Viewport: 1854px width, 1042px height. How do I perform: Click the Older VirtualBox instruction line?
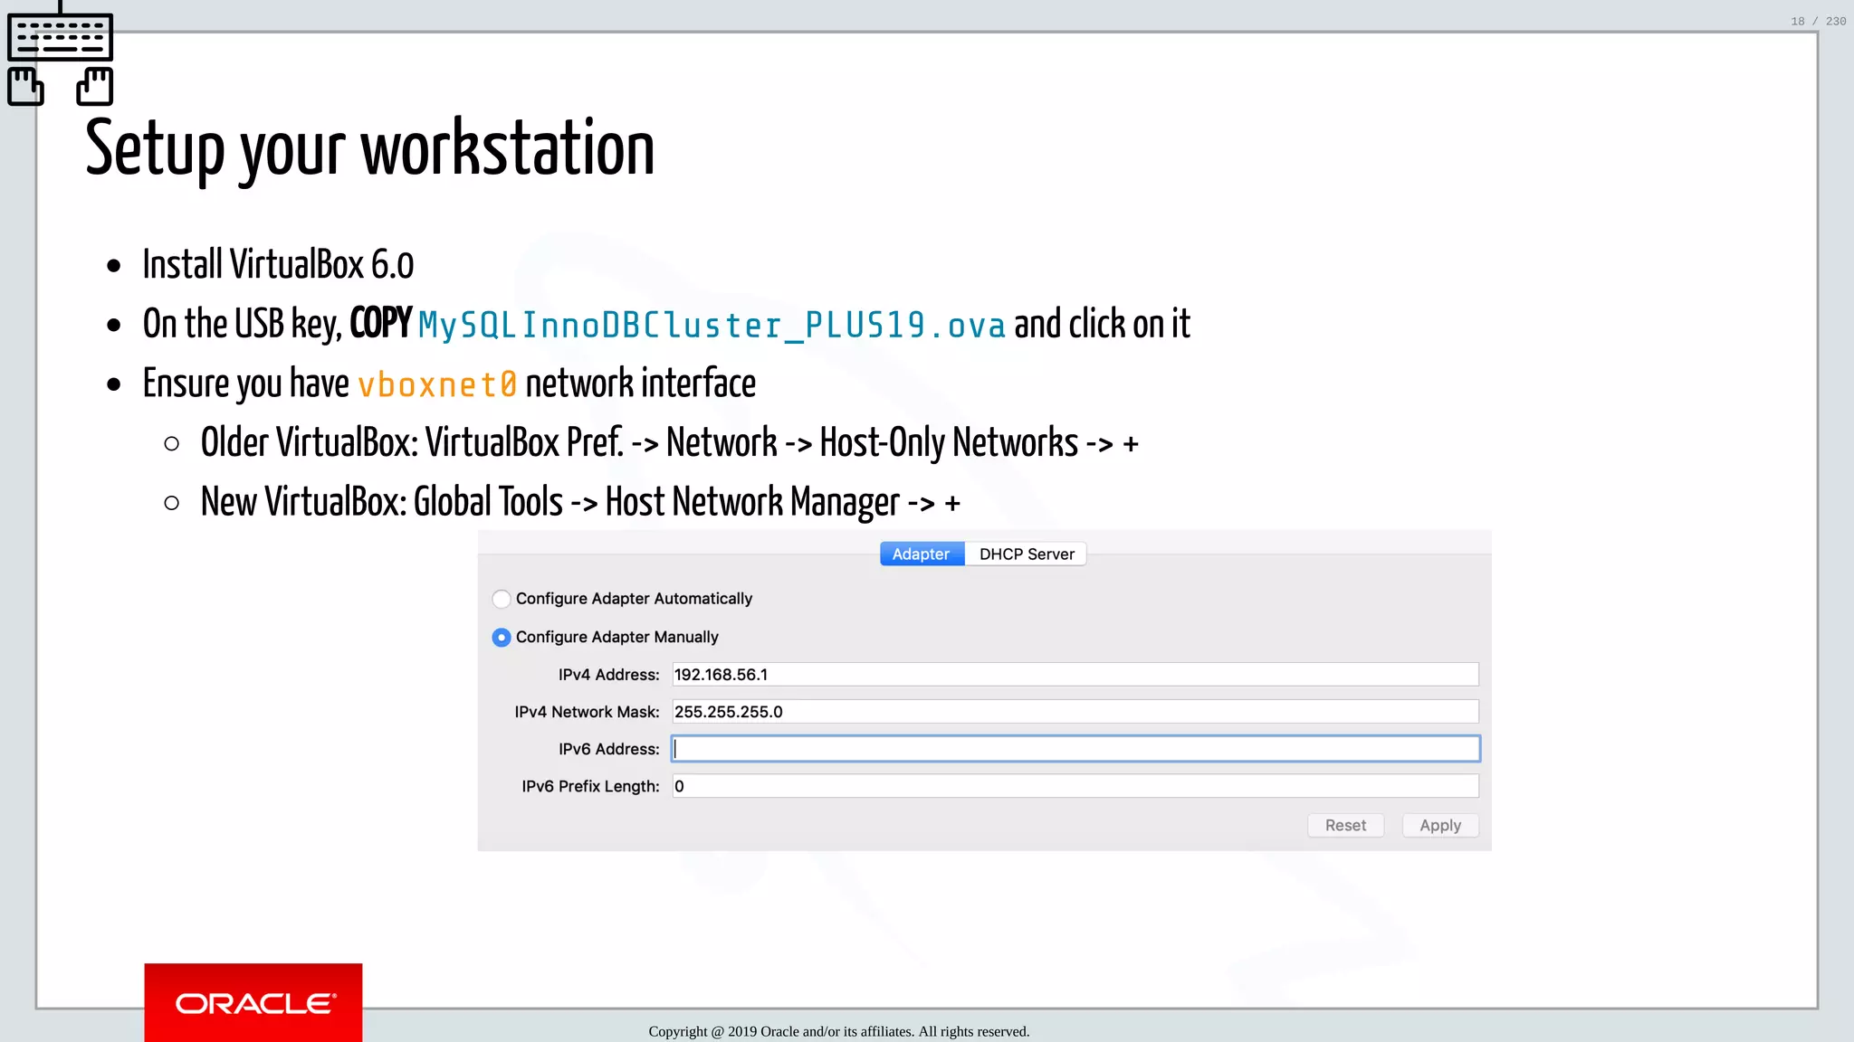coord(669,443)
